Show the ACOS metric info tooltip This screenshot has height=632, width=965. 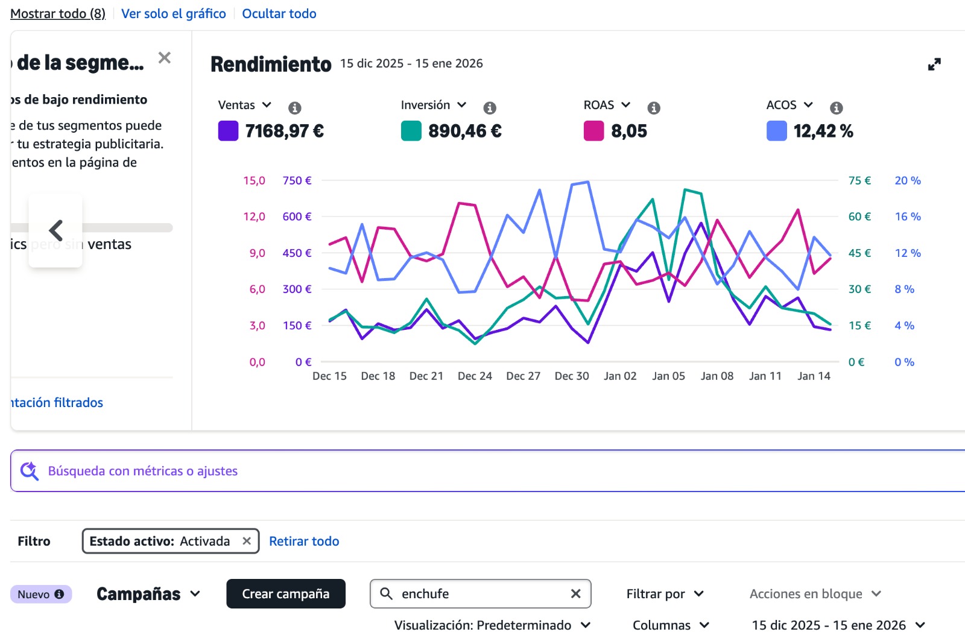(836, 108)
